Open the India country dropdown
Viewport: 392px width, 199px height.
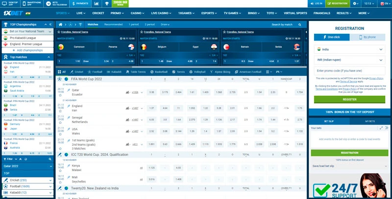[349, 49]
